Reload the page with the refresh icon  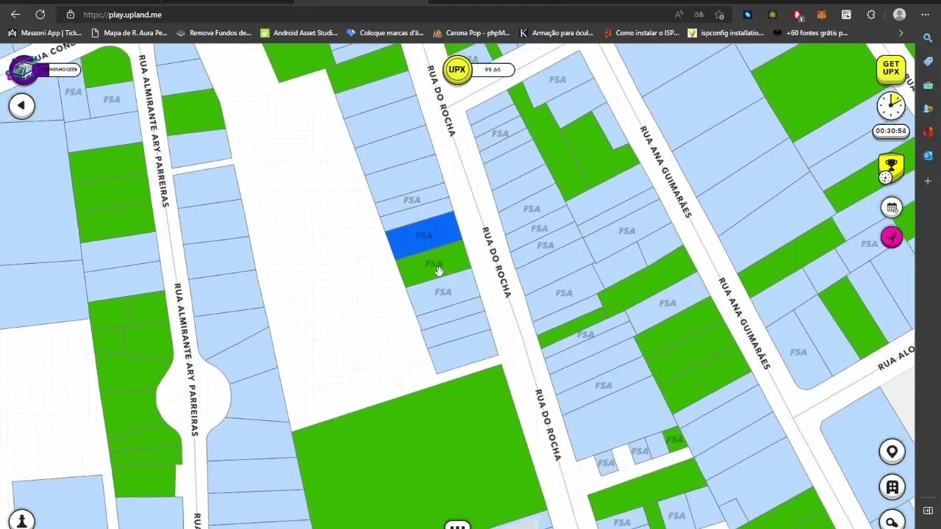click(40, 14)
